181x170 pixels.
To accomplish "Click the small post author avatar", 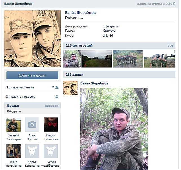I will [70, 88].
